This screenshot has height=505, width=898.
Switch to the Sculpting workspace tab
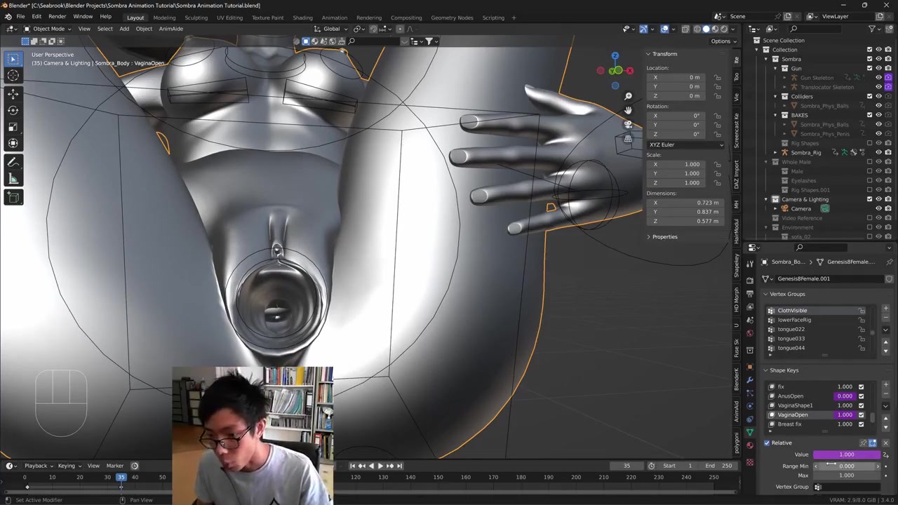tap(196, 18)
